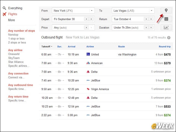
Task: Open the calendar view icon
Action: 166,19
